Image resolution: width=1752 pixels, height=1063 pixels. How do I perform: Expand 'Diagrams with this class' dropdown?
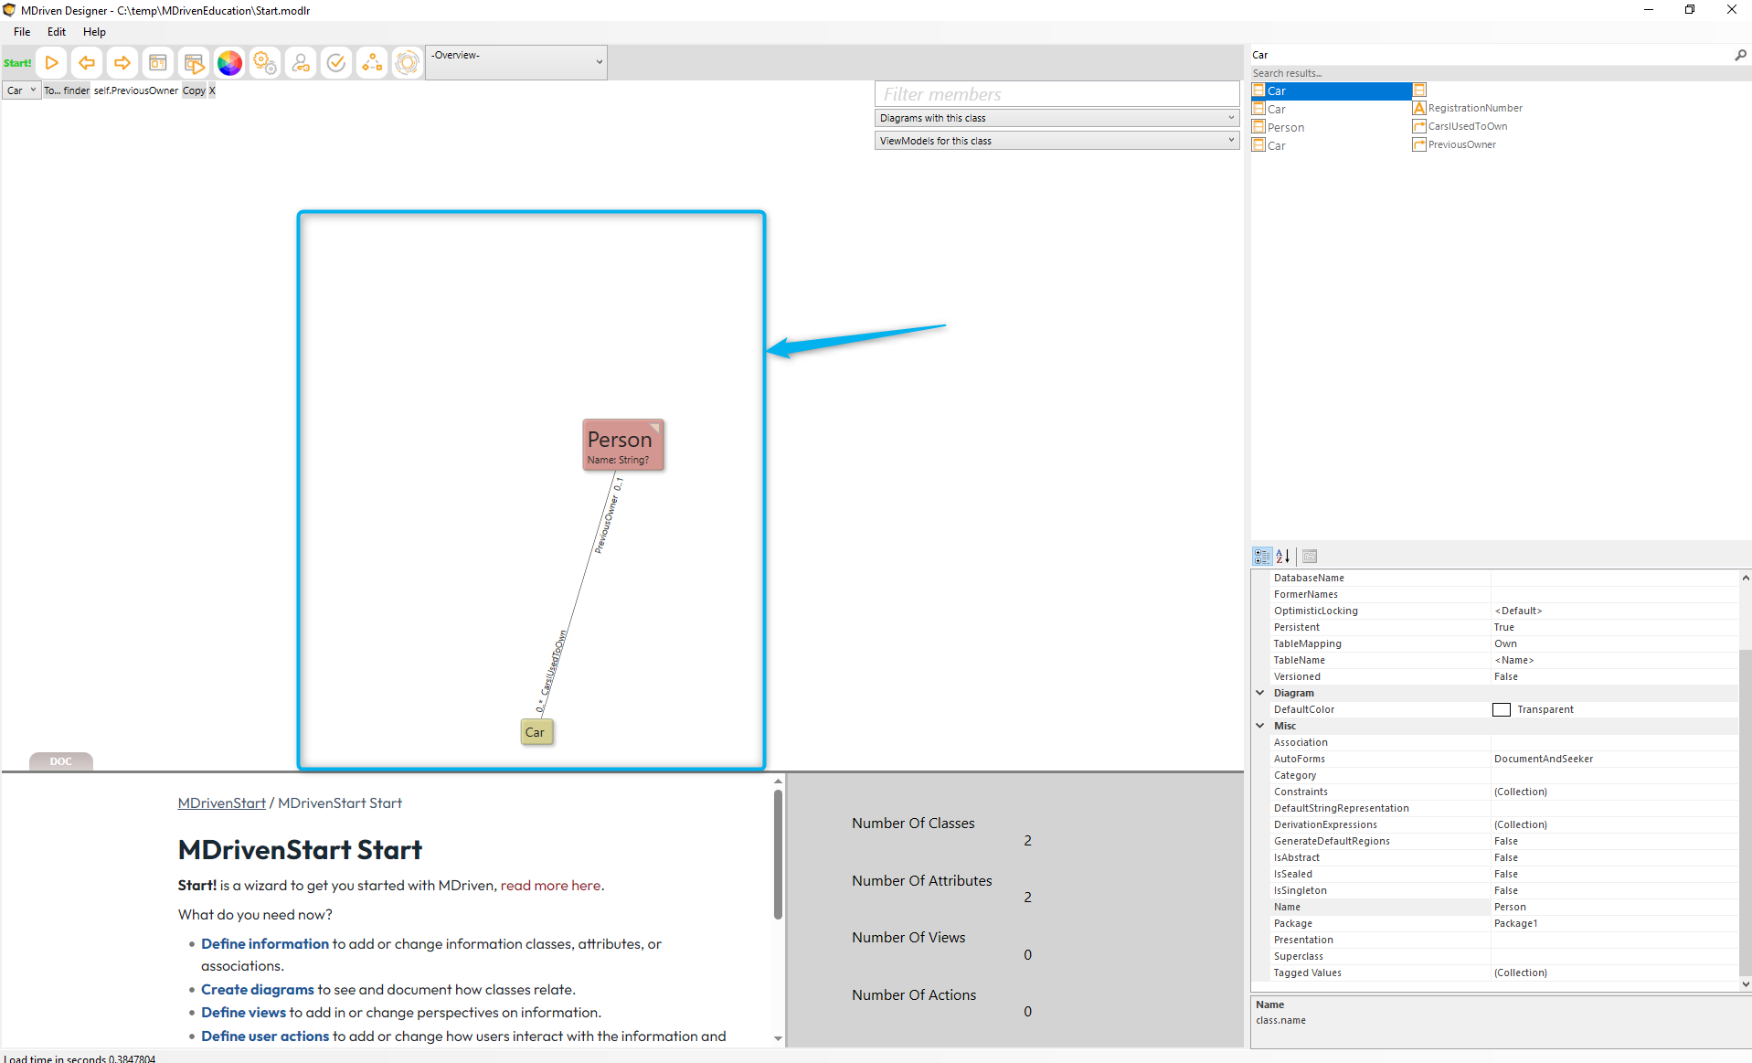[x=1057, y=118]
